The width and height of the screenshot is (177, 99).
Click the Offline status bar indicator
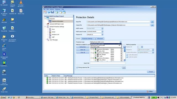(150, 92)
